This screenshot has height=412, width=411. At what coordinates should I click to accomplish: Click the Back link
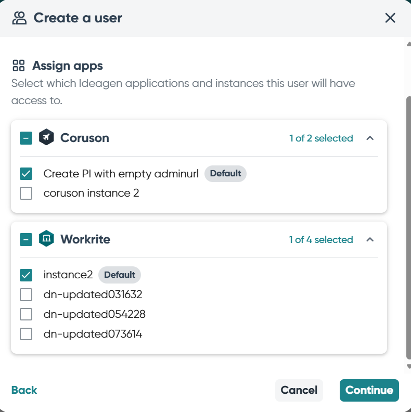click(24, 390)
